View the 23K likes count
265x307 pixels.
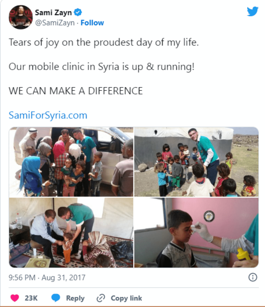(x=31, y=298)
